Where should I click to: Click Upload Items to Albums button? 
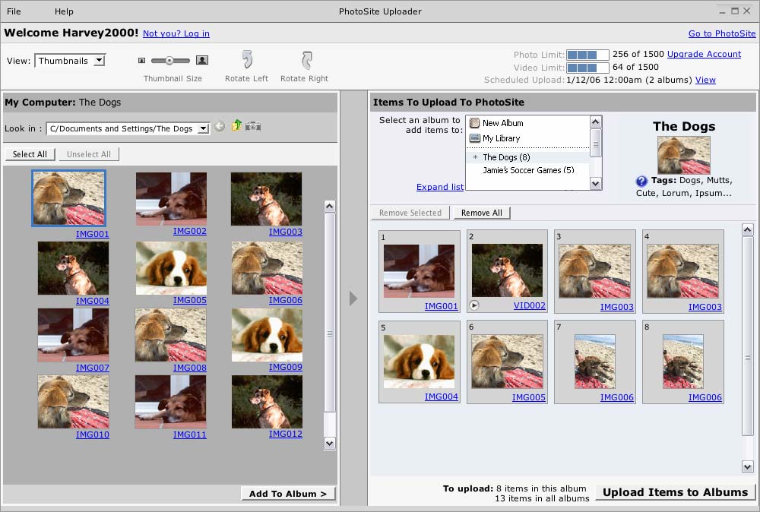[x=675, y=492]
